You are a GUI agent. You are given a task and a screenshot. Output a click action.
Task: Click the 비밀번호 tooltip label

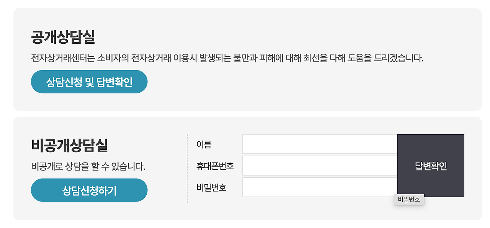(409, 199)
